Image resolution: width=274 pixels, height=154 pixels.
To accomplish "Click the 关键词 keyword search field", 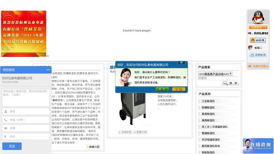I will click(x=217, y=78).
